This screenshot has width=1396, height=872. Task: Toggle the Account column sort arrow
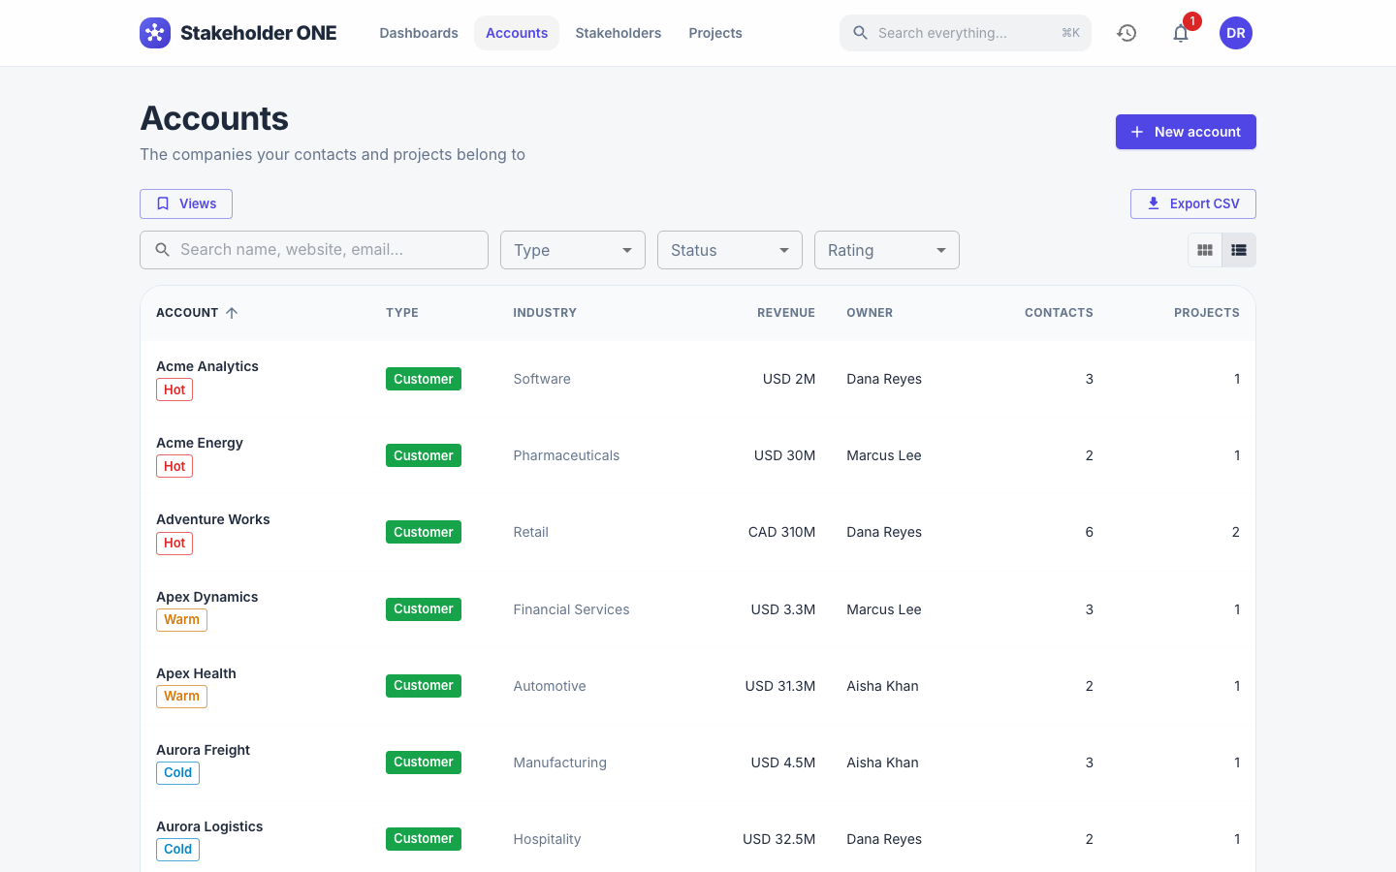tap(232, 313)
